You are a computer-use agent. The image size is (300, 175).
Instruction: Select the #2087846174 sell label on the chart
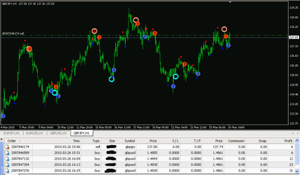click(13, 34)
